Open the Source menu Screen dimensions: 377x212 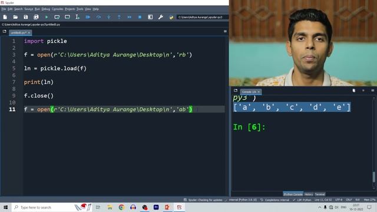pyautogui.click(x=29, y=9)
